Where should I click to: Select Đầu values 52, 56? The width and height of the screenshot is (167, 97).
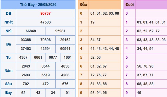click(x=95, y=57)
